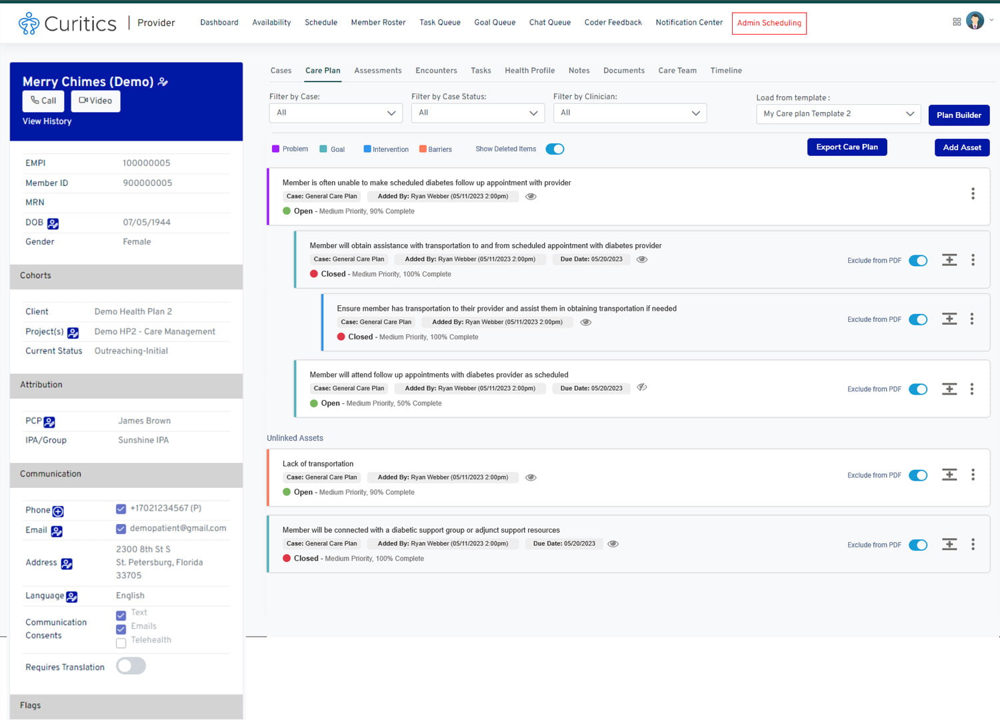Viewport: 1000px width, 720px height.
Task: Click add-link icon on Lack of transportation
Action: click(949, 475)
